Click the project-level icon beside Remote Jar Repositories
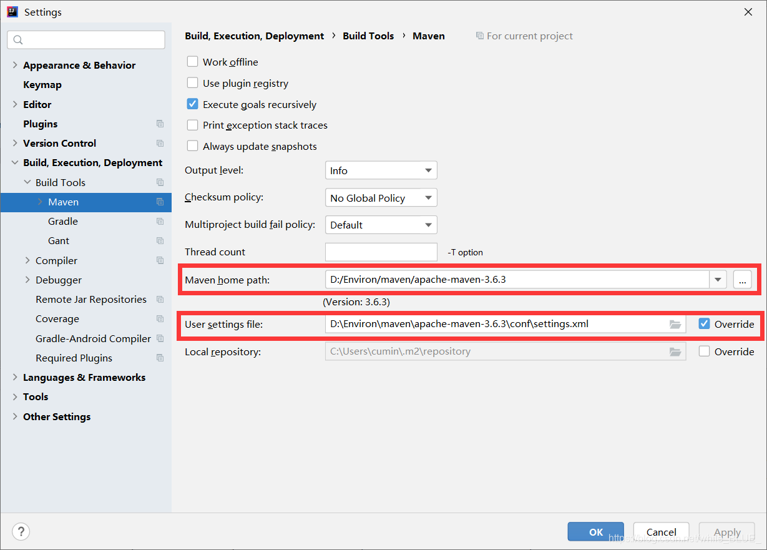Screen dimensions: 767x550 point(160,299)
